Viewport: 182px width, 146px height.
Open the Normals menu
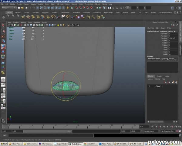(x=74, y=4)
